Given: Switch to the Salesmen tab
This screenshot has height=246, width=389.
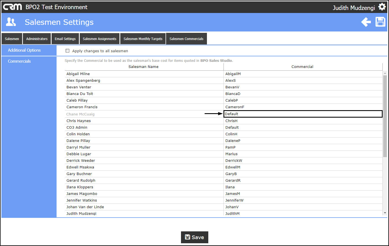Looking at the screenshot, I should click(x=12, y=39).
